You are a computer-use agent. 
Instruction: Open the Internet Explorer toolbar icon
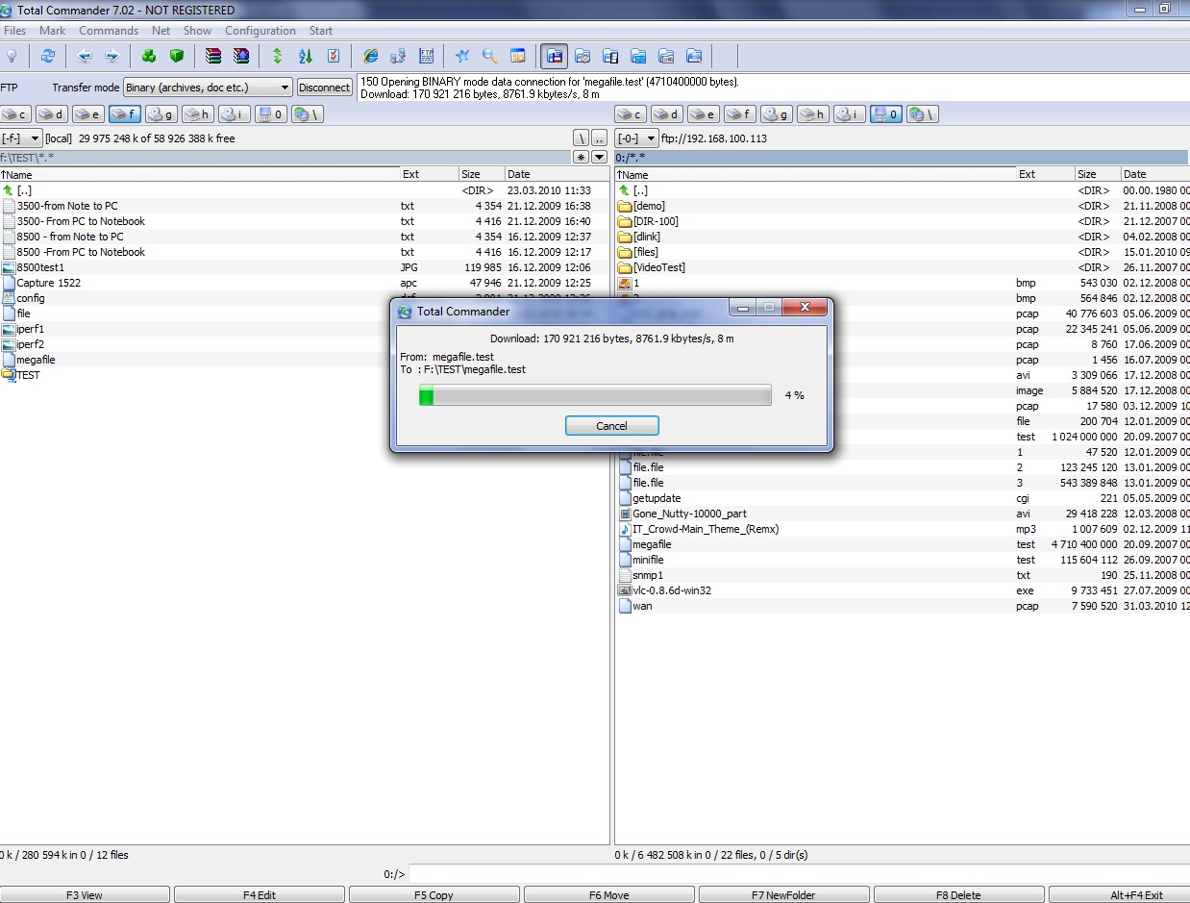tap(370, 56)
